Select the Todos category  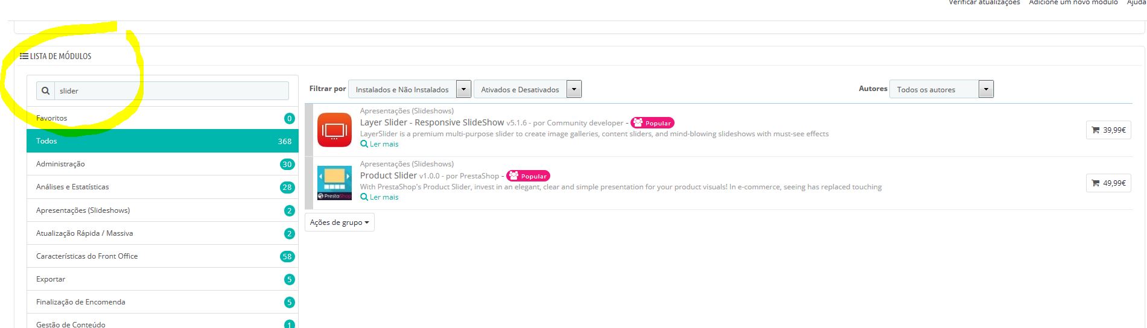(x=162, y=141)
